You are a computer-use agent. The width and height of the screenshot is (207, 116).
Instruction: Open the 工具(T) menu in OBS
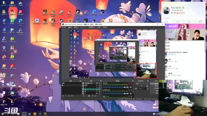tap(99, 27)
